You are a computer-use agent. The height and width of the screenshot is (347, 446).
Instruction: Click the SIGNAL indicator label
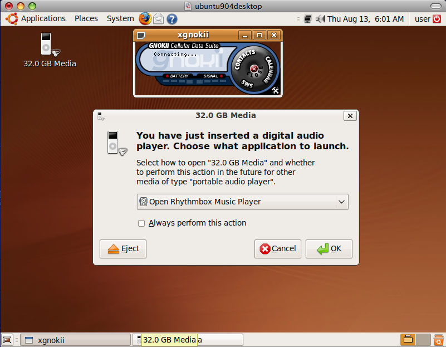[x=211, y=76]
